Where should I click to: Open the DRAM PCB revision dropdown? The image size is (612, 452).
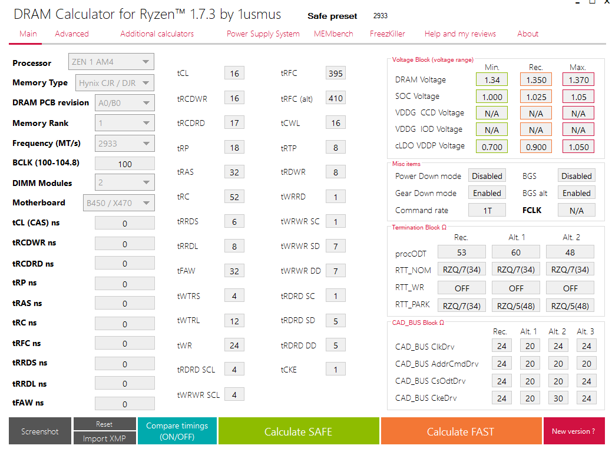pos(124,103)
